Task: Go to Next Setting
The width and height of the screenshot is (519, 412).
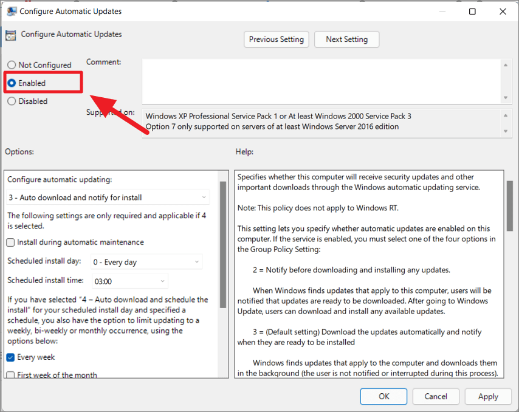Action: (x=346, y=39)
